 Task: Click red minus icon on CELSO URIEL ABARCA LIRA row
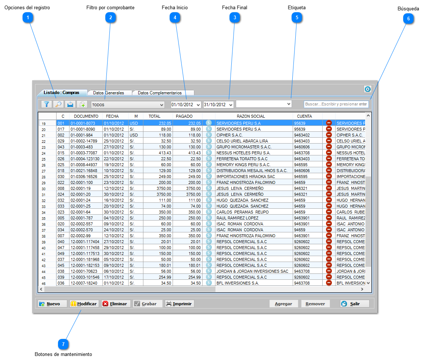click(329, 141)
